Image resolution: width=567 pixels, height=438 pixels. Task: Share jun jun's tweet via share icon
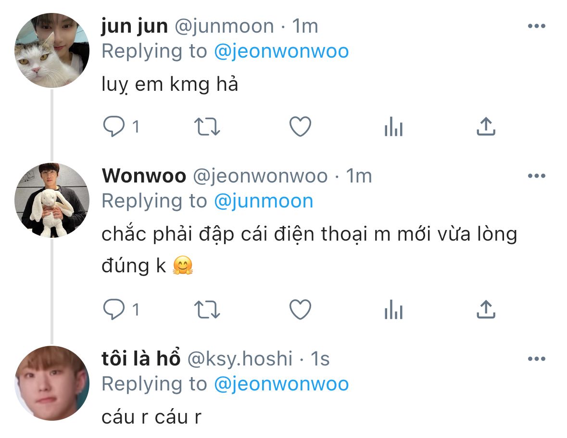click(x=486, y=126)
